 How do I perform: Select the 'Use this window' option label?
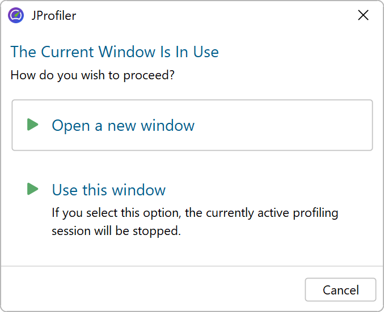(x=108, y=190)
